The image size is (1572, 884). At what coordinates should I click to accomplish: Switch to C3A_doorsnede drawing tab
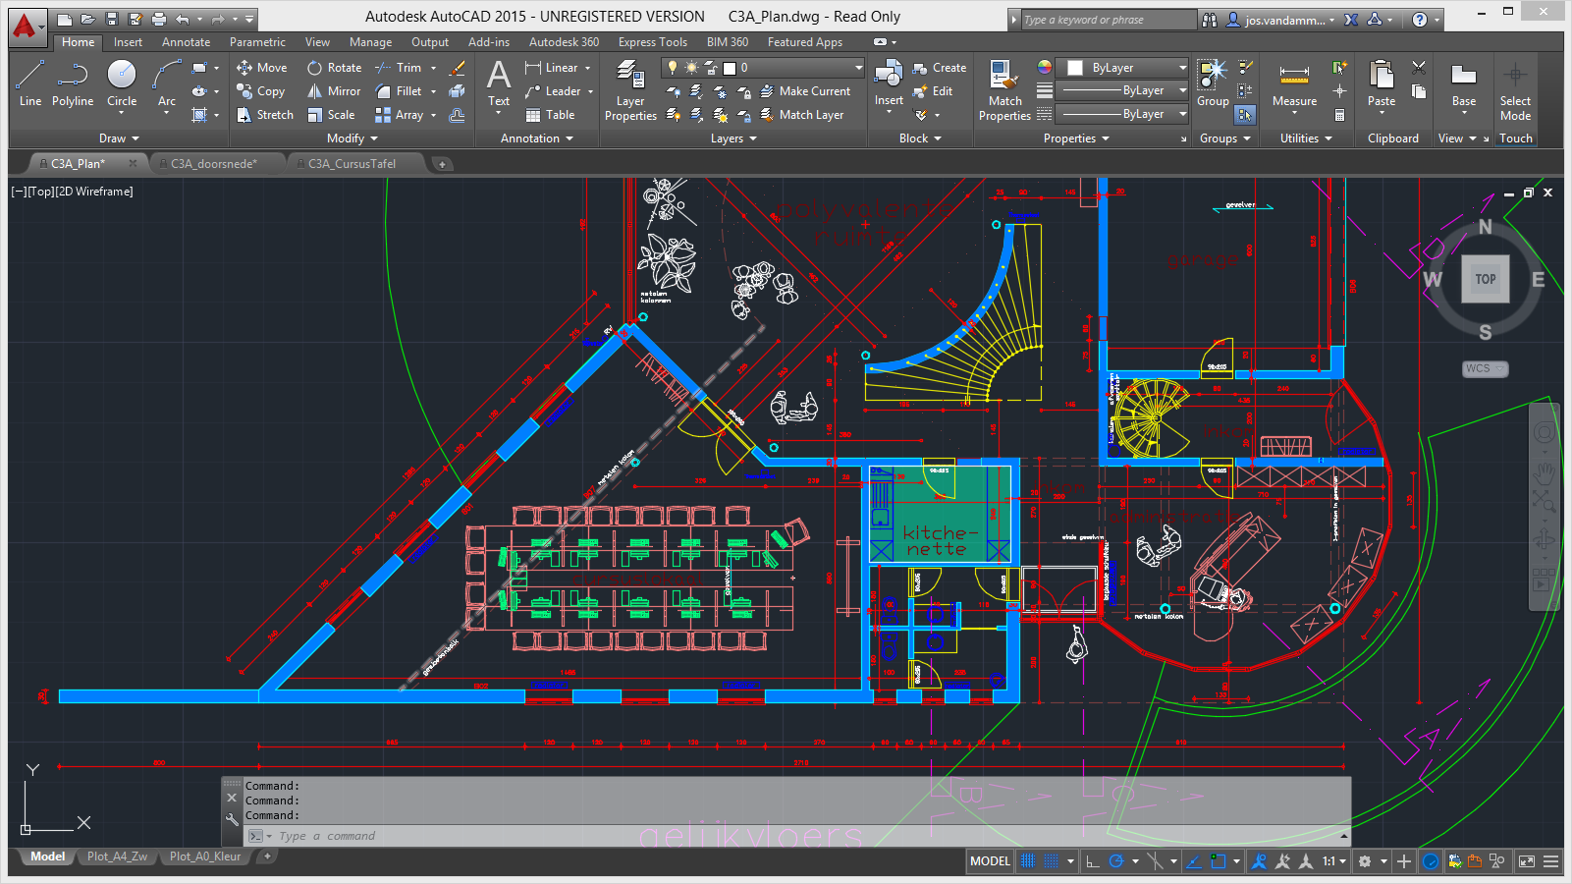pyautogui.click(x=214, y=164)
